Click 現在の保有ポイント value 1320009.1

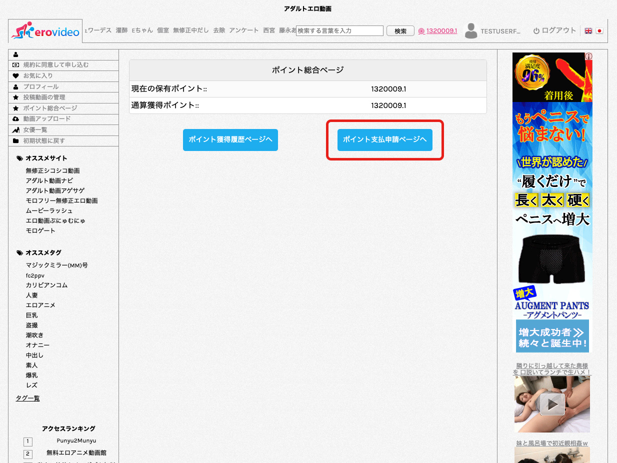click(388, 89)
